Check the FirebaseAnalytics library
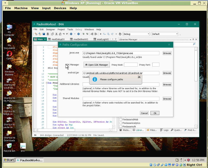208x168 pixels. tap(121, 123)
